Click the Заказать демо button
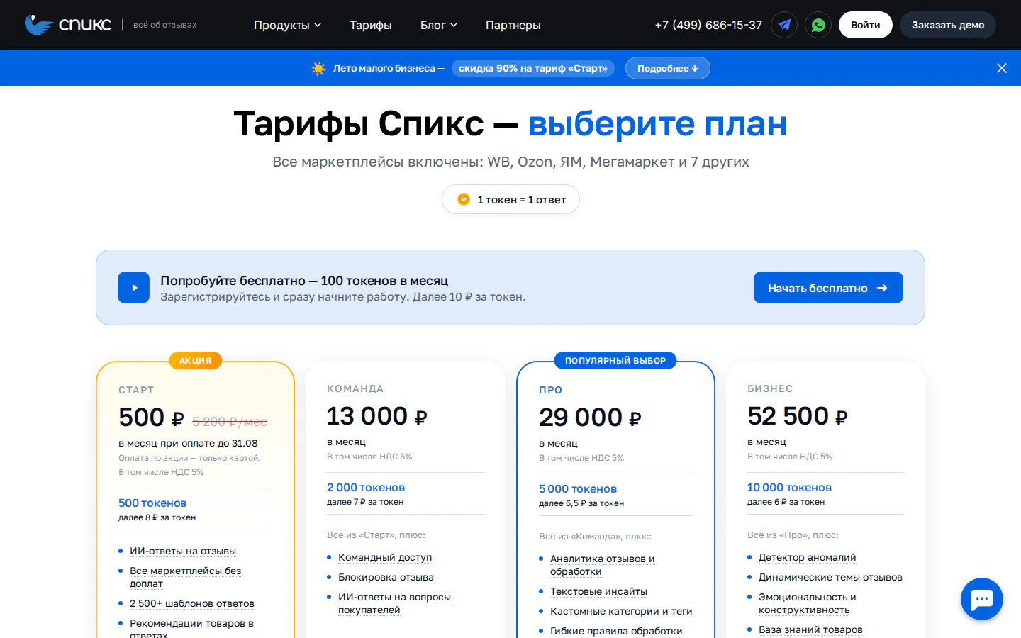Screen dimensions: 1021x638 (948, 25)
